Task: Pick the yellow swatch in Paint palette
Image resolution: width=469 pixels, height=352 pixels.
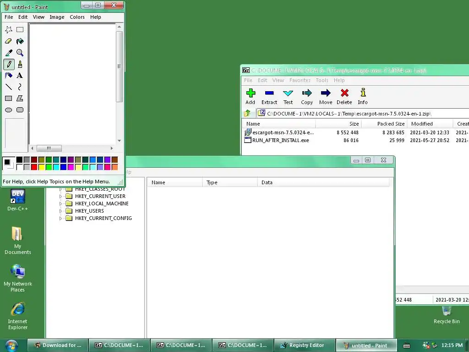Action: [x=41, y=167]
